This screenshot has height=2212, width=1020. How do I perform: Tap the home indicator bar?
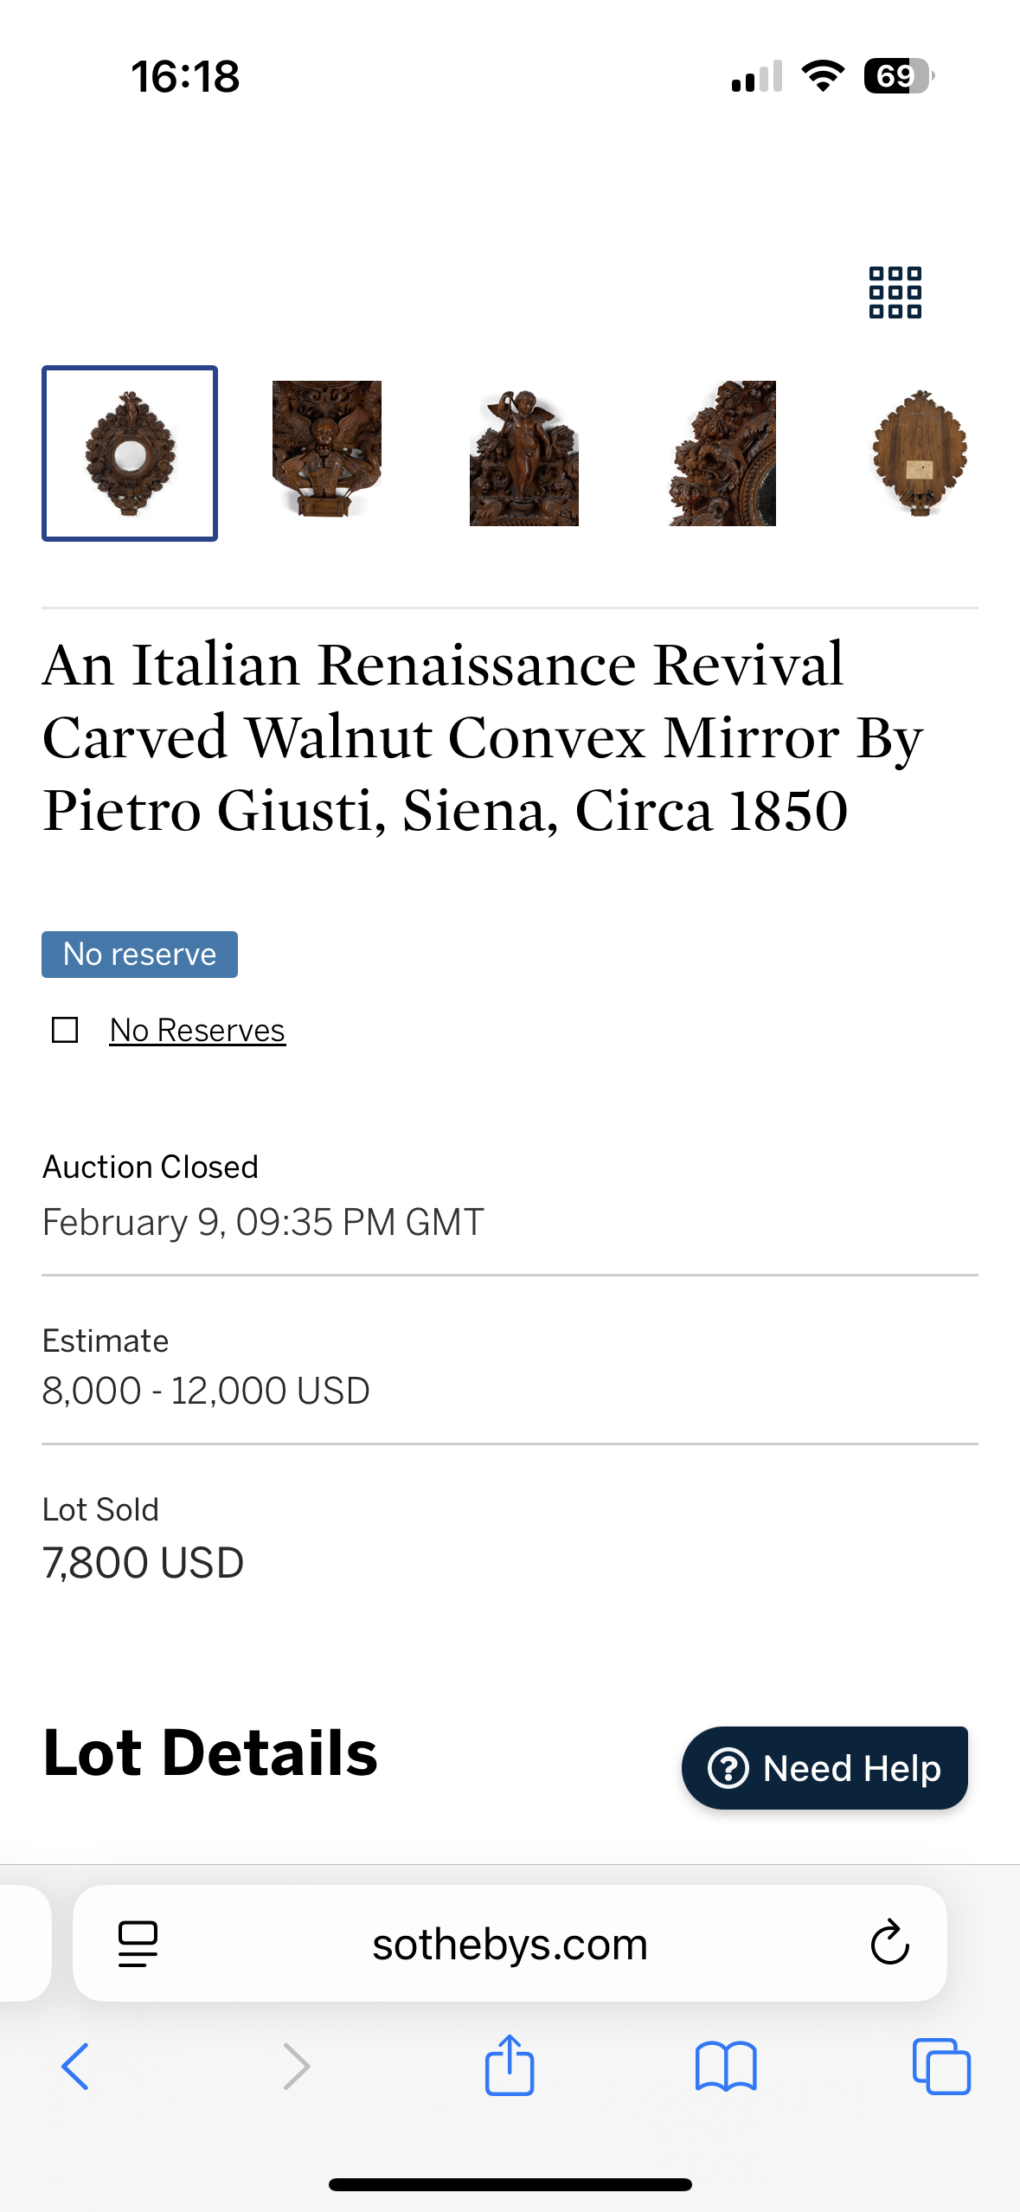tap(510, 2184)
